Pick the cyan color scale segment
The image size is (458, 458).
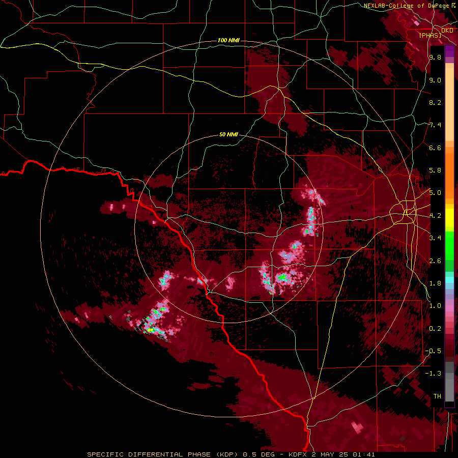coord(449,279)
